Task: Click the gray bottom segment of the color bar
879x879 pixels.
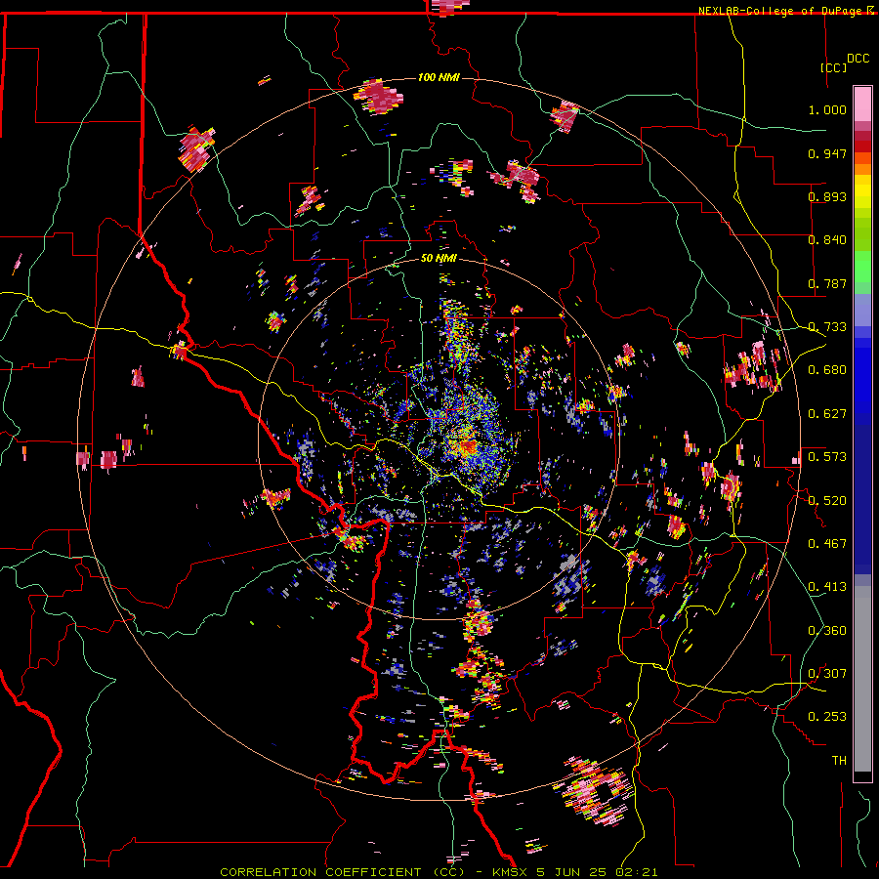Action: pyautogui.click(x=862, y=679)
